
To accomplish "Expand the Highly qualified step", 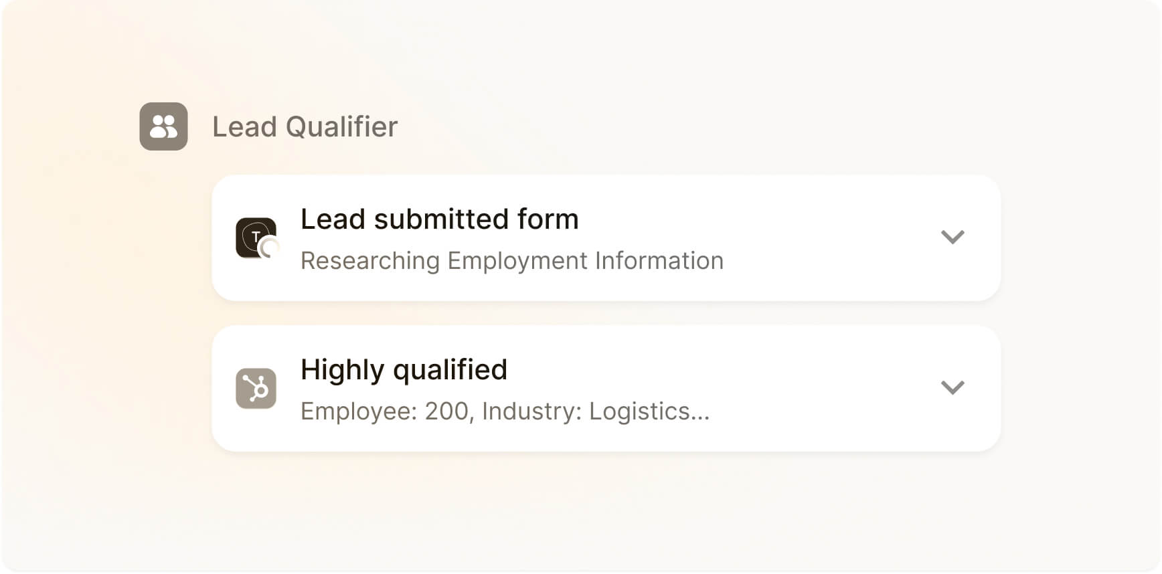I will (952, 387).
